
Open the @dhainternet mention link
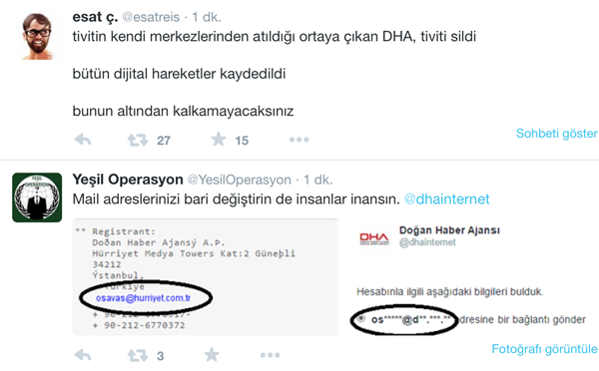(446, 198)
